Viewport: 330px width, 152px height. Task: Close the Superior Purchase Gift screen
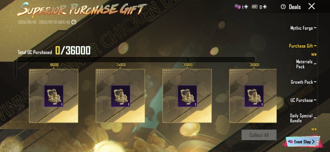(312, 6)
